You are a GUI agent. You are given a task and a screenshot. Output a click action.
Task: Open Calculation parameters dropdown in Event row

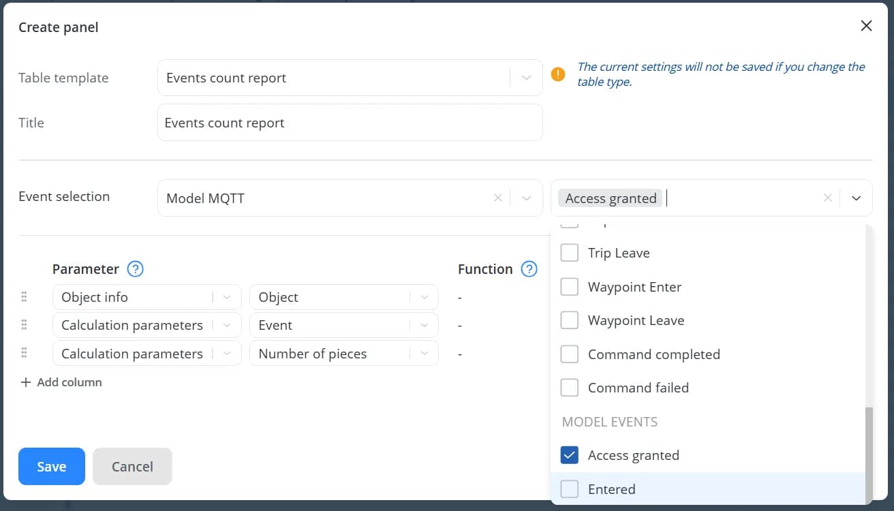tap(147, 325)
